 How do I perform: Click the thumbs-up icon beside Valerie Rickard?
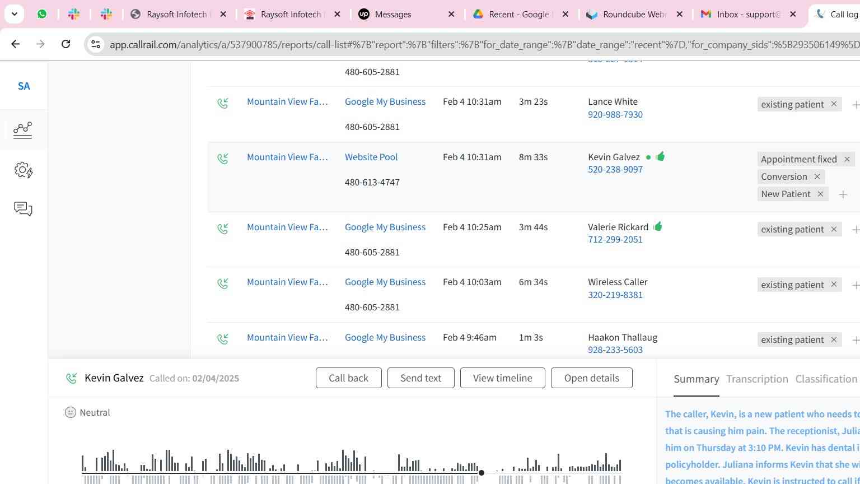658,226
